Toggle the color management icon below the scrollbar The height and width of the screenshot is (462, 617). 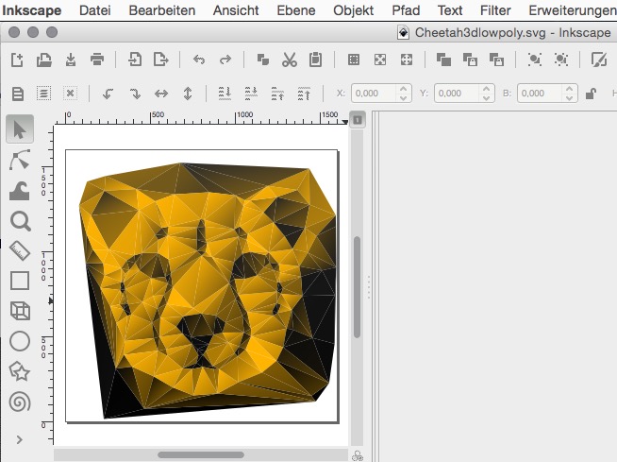(358, 455)
